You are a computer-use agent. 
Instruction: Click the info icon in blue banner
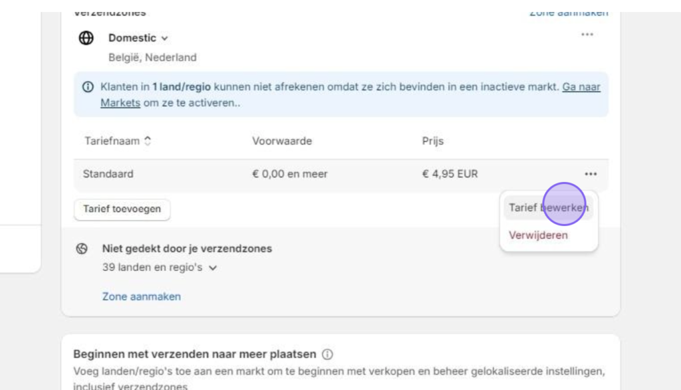coord(88,87)
